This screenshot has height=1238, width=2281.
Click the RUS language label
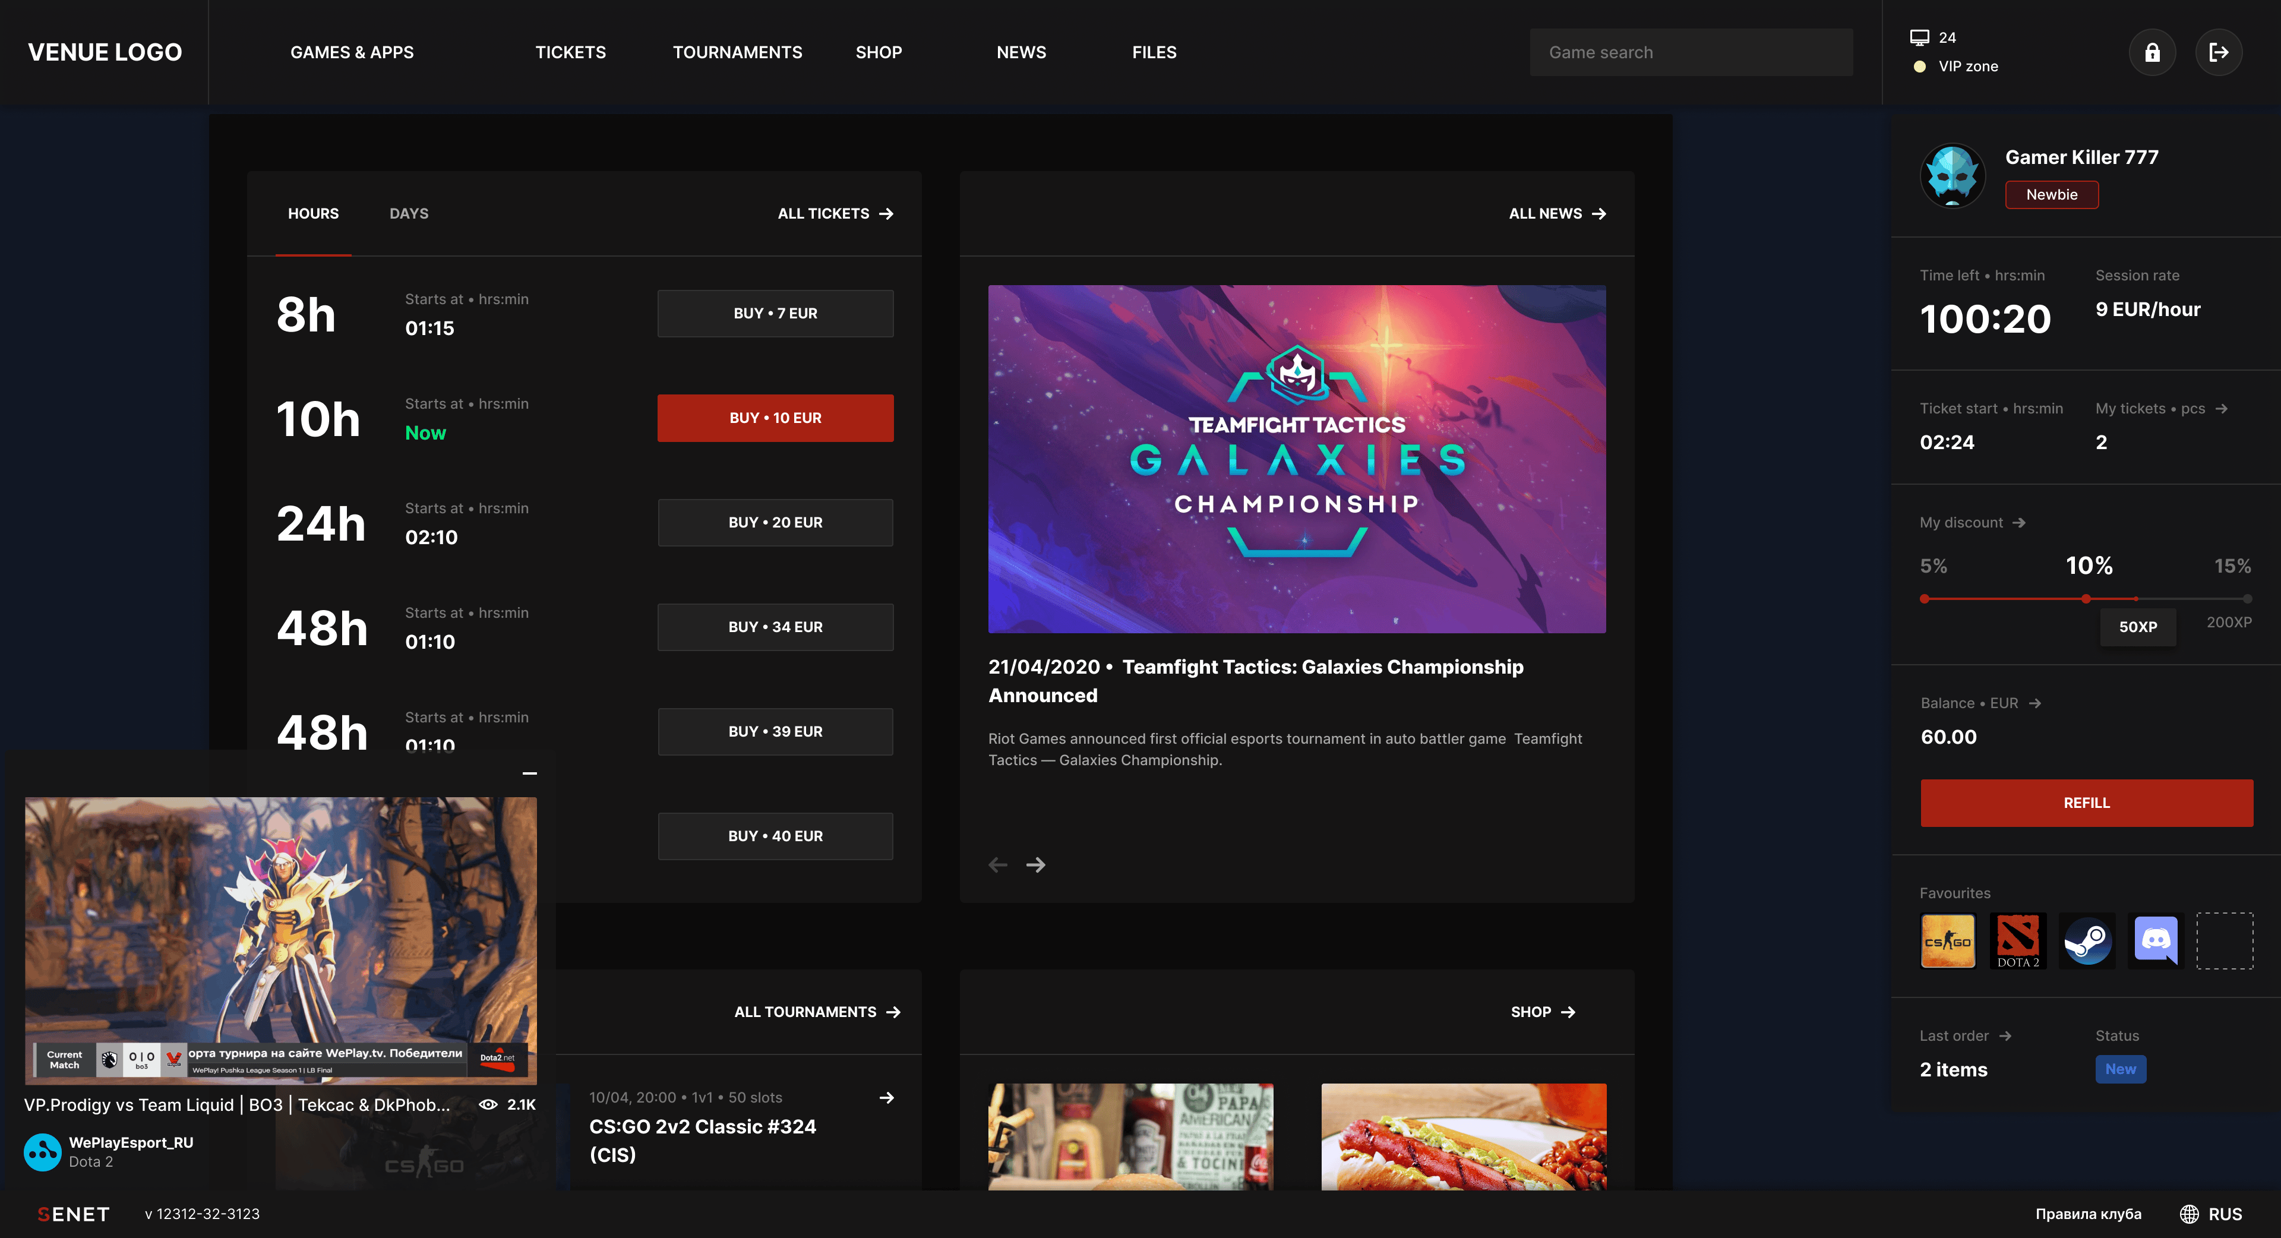coord(2225,1214)
